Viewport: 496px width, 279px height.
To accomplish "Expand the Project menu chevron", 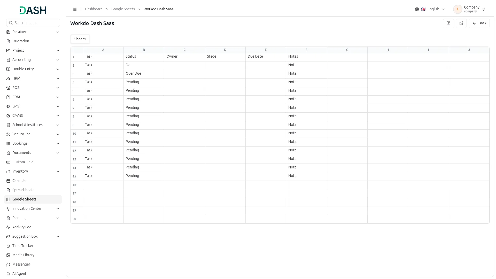I will 58,51.
